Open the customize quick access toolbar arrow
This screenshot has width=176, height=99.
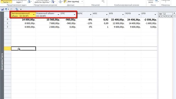pyautogui.click(x=21, y=9)
